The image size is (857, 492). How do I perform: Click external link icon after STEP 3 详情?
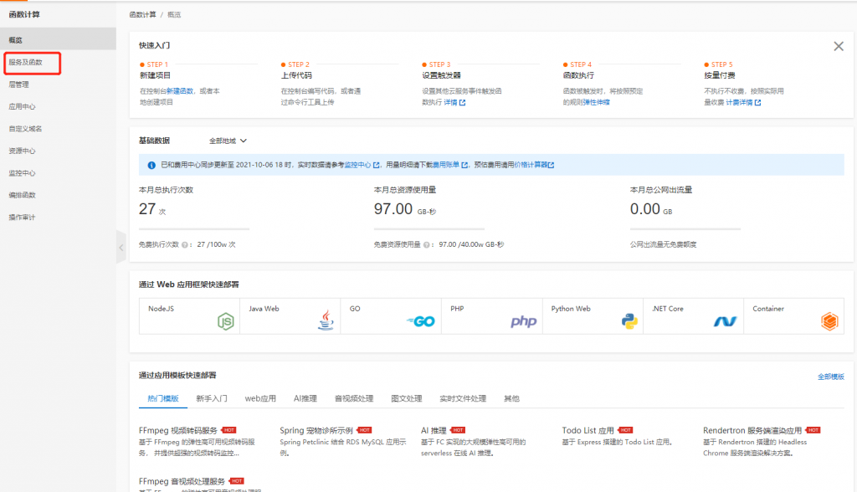click(462, 103)
